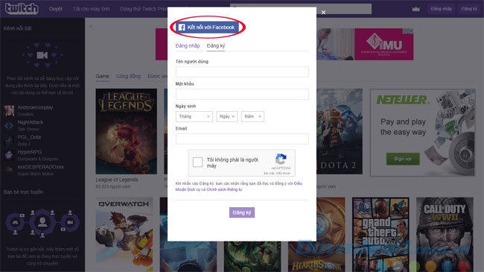Click the Facebook logo on connect button
Viewport: 484px width, 272px height.
[x=182, y=27]
